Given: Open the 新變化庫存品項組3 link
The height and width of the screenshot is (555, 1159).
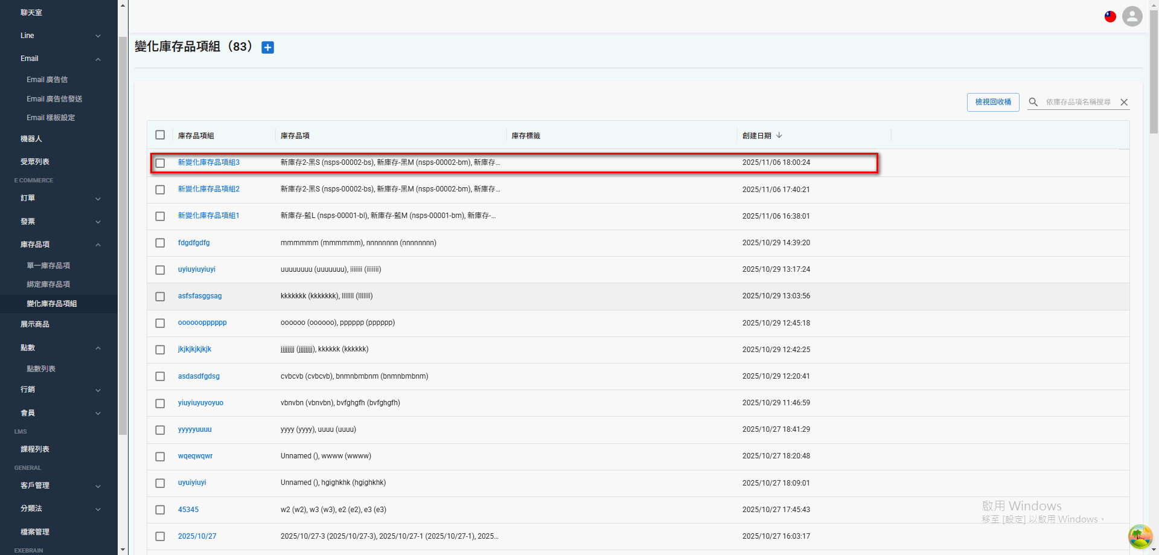Looking at the screenshot, I should [x=209, y=162].
